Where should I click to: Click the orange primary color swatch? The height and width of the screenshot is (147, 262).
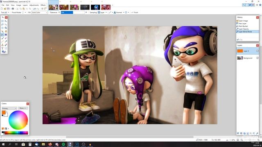click(x=4, y=113)
